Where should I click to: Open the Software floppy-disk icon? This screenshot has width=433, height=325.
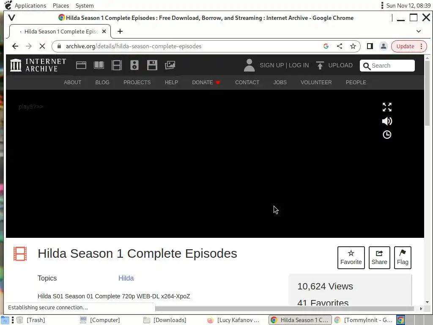pos(152,65)
